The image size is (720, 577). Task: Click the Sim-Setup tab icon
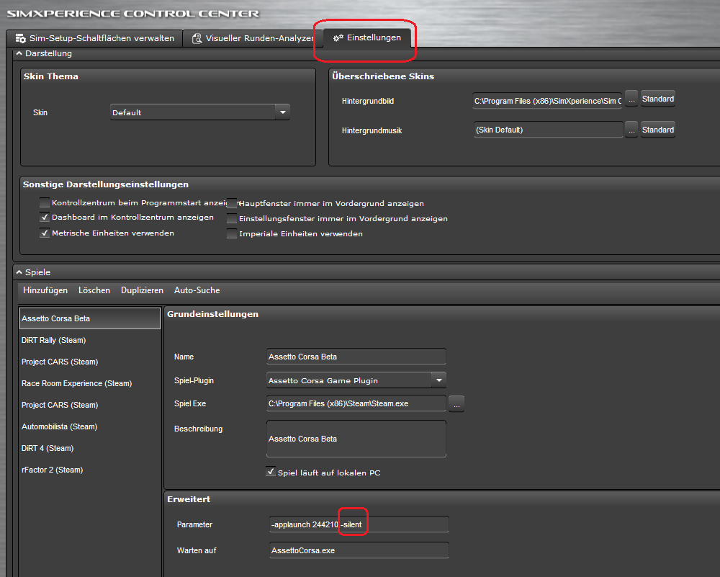point(21,38)
